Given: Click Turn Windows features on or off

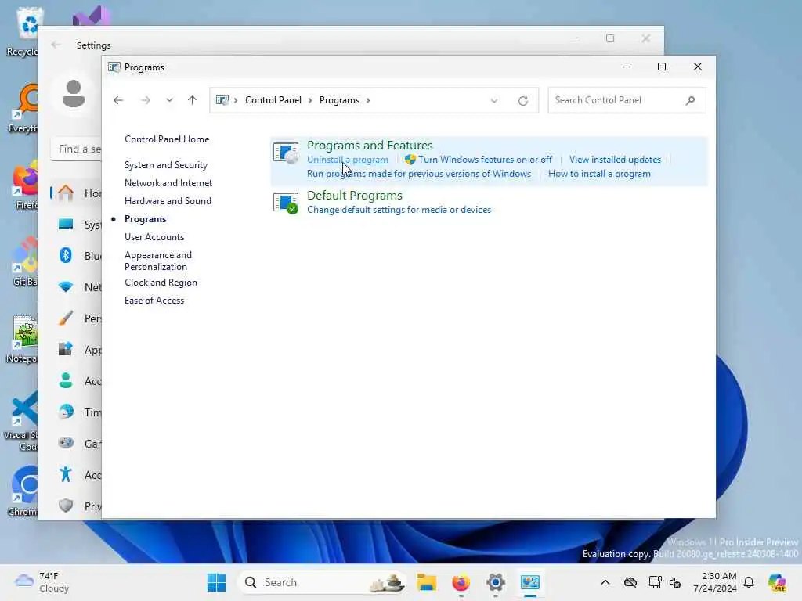Looking at the screenshot, I should (485, 160).
